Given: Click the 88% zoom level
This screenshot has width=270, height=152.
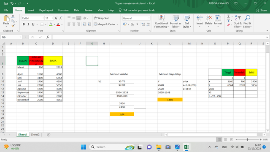Looking at the screenshot, I should click(265, 139).
